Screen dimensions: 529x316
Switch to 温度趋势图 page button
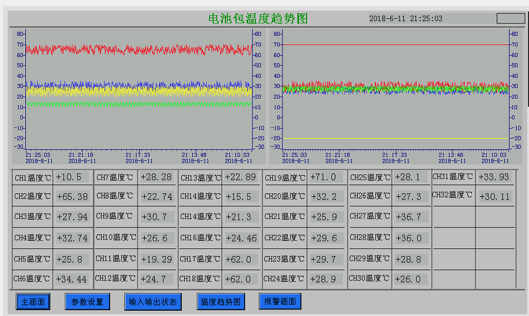[221, 301]
